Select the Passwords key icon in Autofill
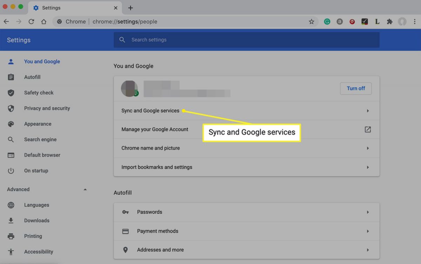The width and height of the screenshot is (421, 264). (125, 212)
